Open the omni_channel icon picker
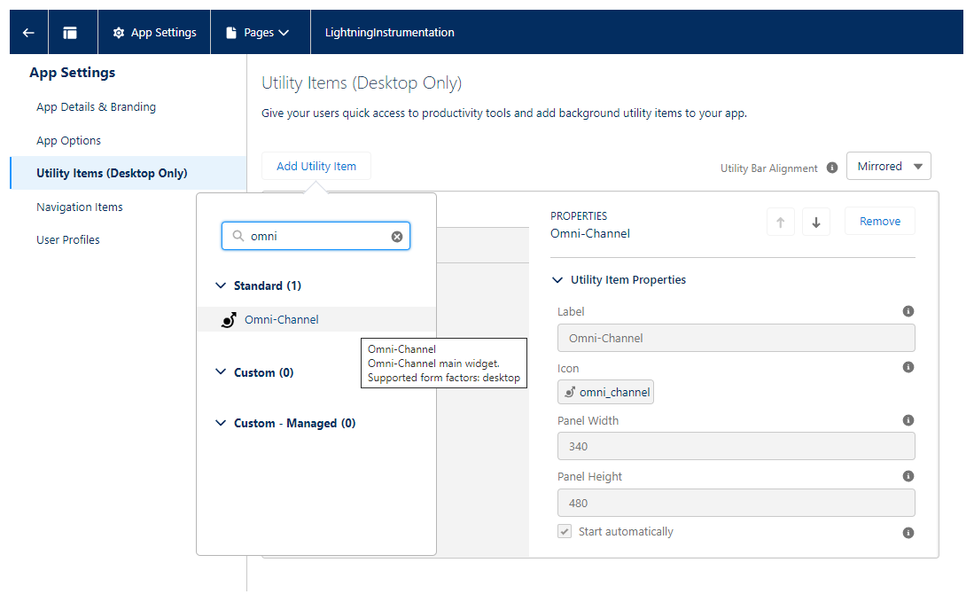This screenshot has width=974, height=602. pos(605,392)
